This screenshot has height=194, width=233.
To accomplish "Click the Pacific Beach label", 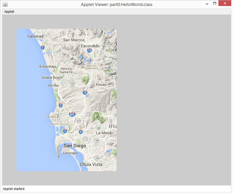I will click(x=59, y=124).
